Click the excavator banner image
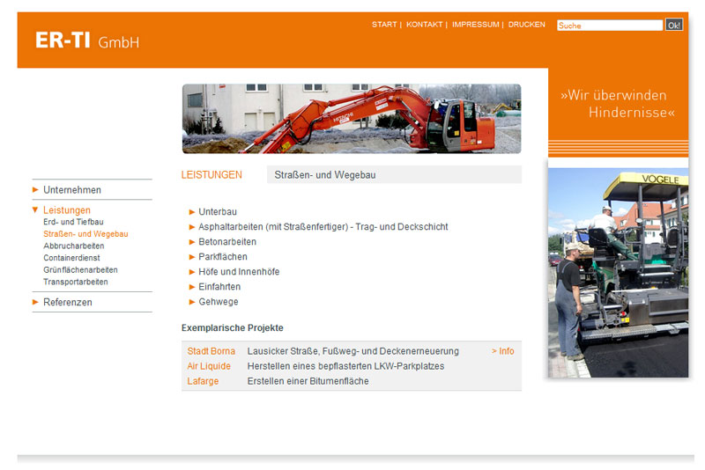Image resolution: width=705 pixels, height=470 pixels. [x=351, y=119]
